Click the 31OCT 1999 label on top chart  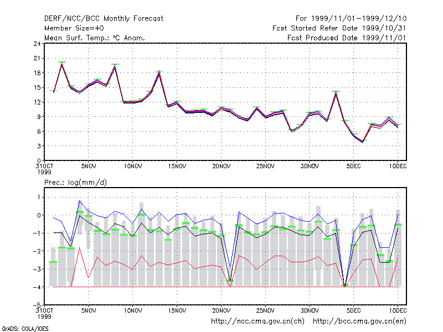click(x=44, y=169)
